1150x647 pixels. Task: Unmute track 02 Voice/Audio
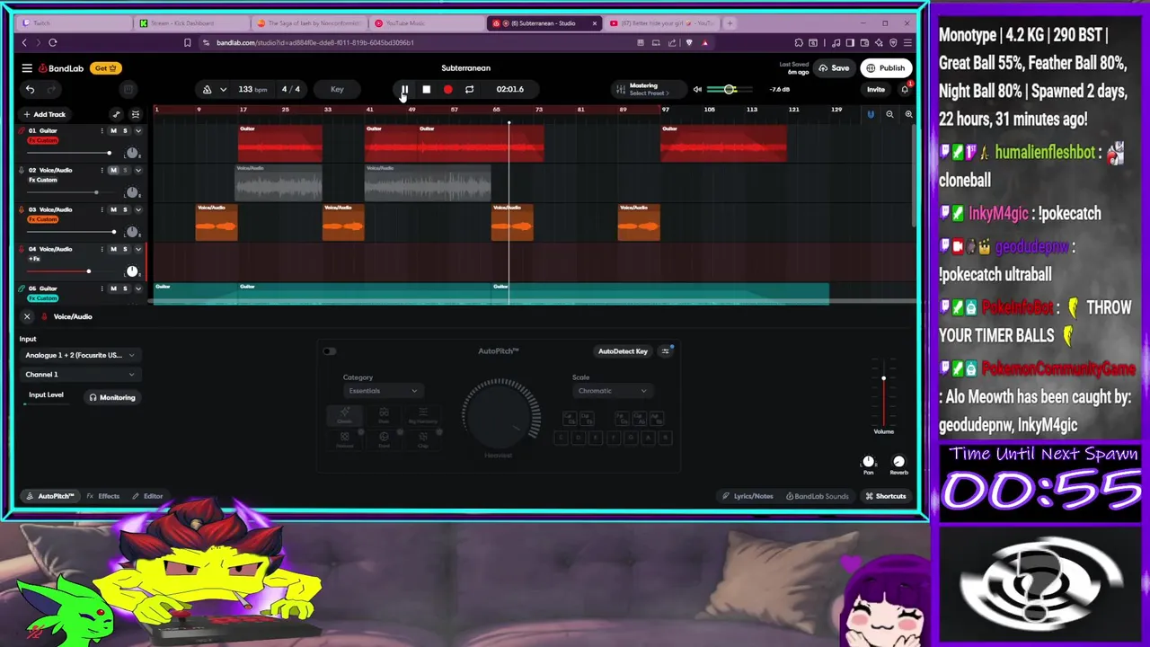pyautogui.click(x=113, y=170)
